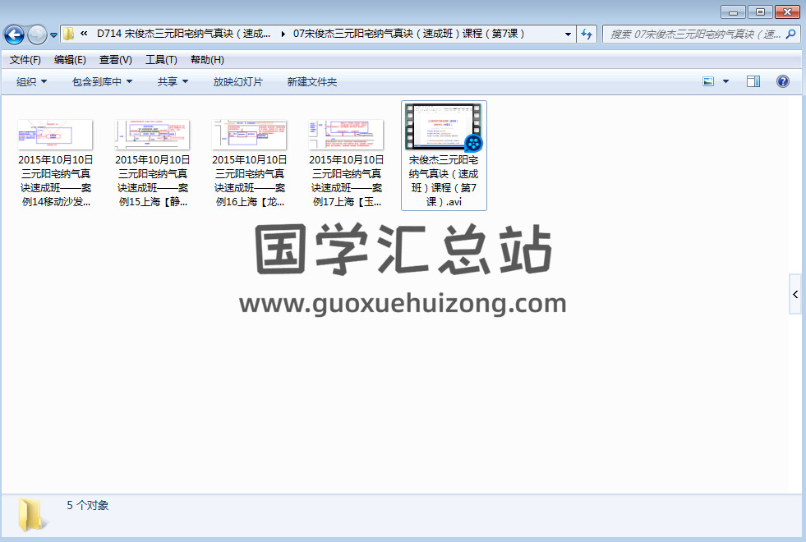Open help with the question mark icon
The height and width of the screenshot is (542, 806).
point(783,81)
